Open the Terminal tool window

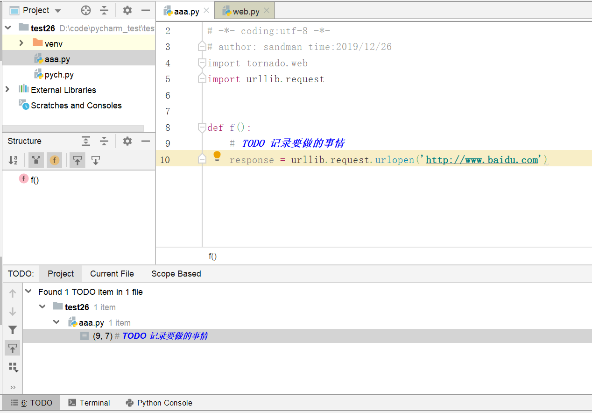tap(89, 403)
